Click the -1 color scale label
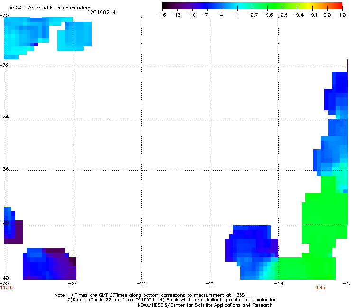The image size is (351, 308). click(x=235, y=15)
